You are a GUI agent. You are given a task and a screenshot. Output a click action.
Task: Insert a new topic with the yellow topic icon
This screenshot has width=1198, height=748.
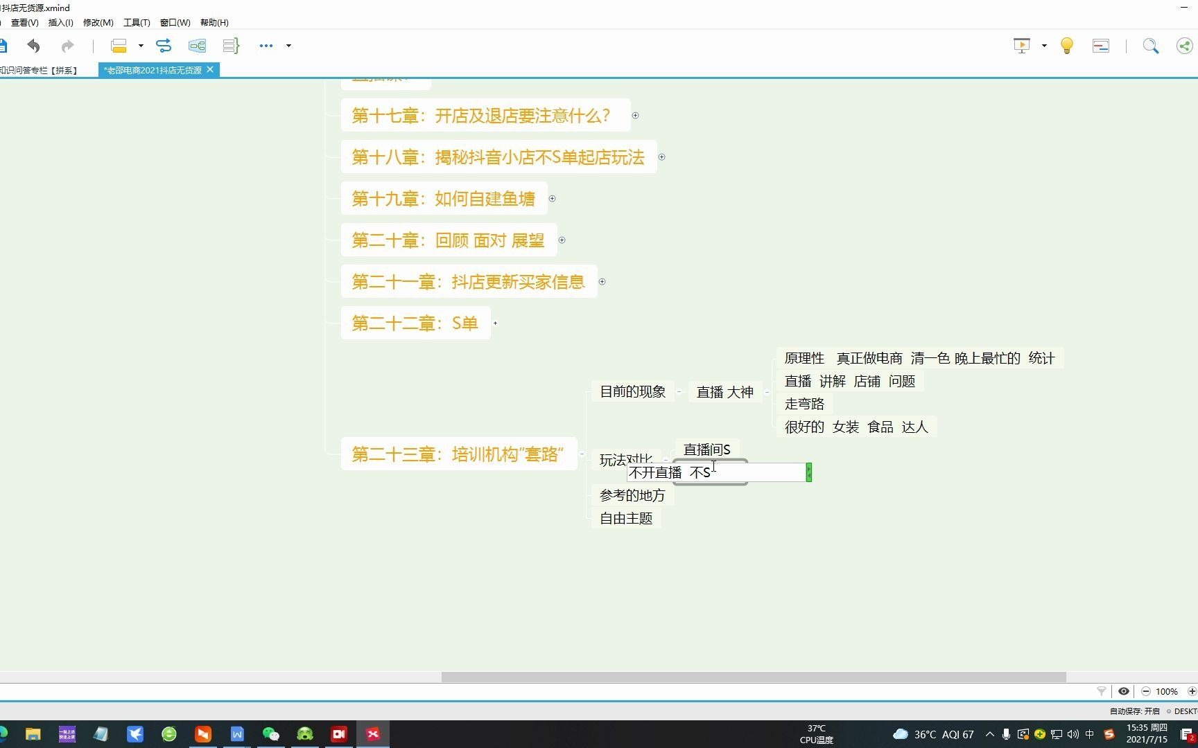(x=119, y=46)
